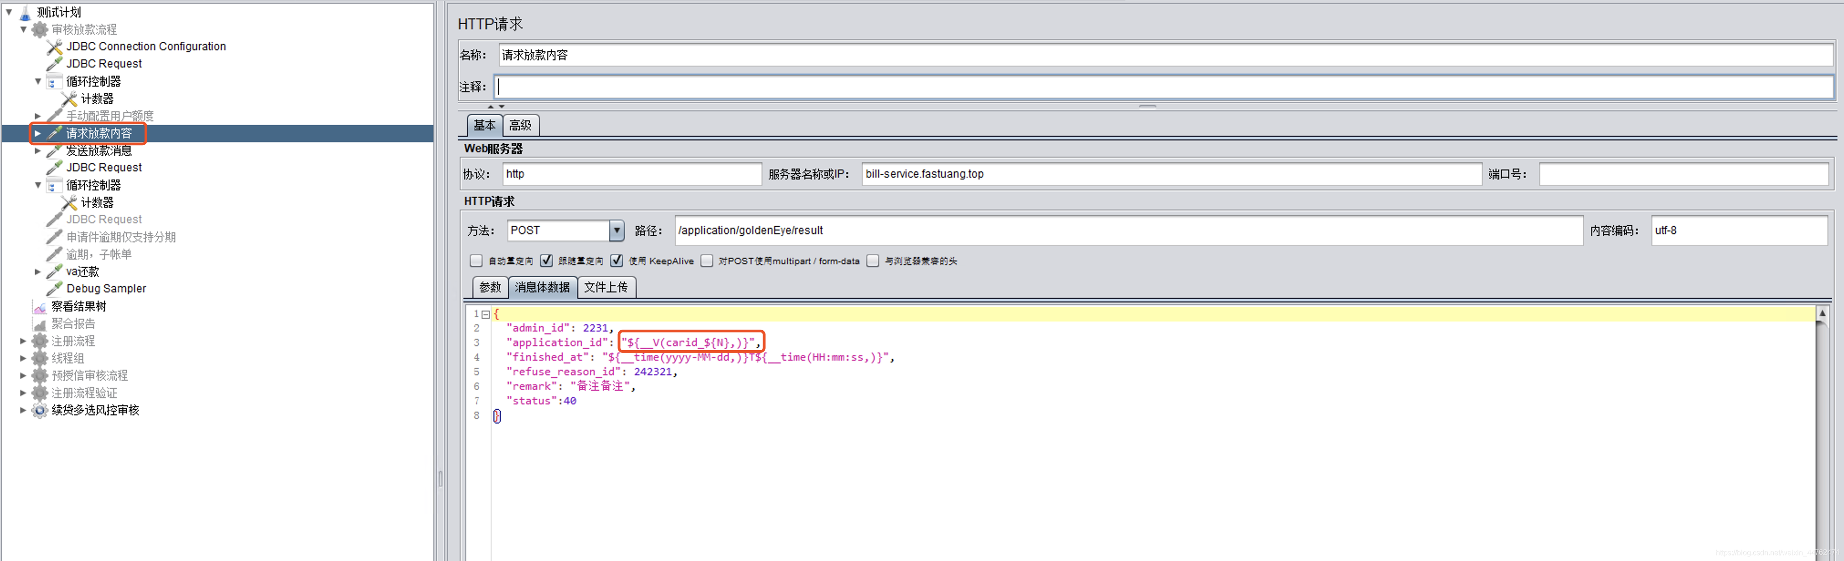This screenshot has height=561, width=1844.
Task: Click the 聚合报告 listener icon
Action: [x=40, y=324]
